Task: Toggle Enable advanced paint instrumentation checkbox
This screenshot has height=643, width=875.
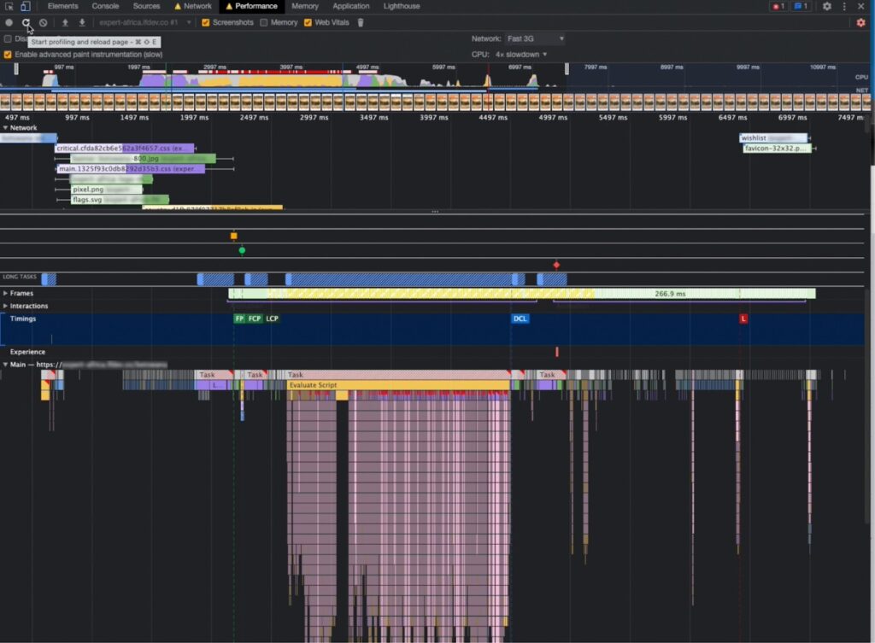Action: [8, 55]
